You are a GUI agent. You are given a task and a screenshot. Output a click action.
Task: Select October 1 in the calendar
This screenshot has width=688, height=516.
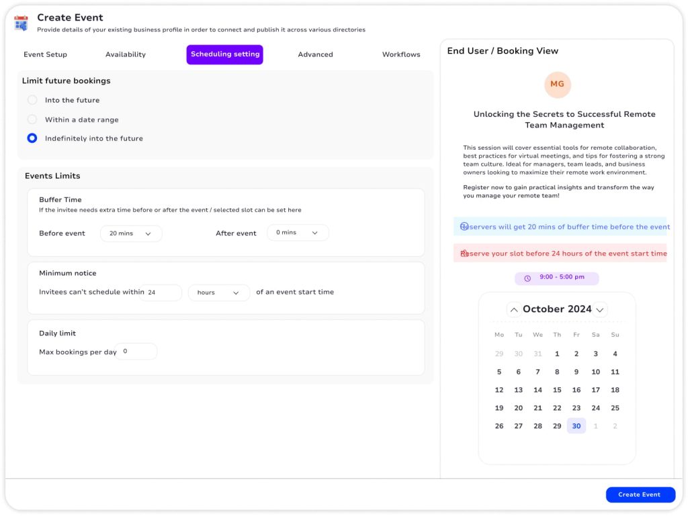[557, 354]
